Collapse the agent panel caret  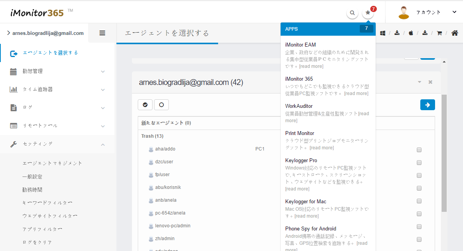(419, 82)
